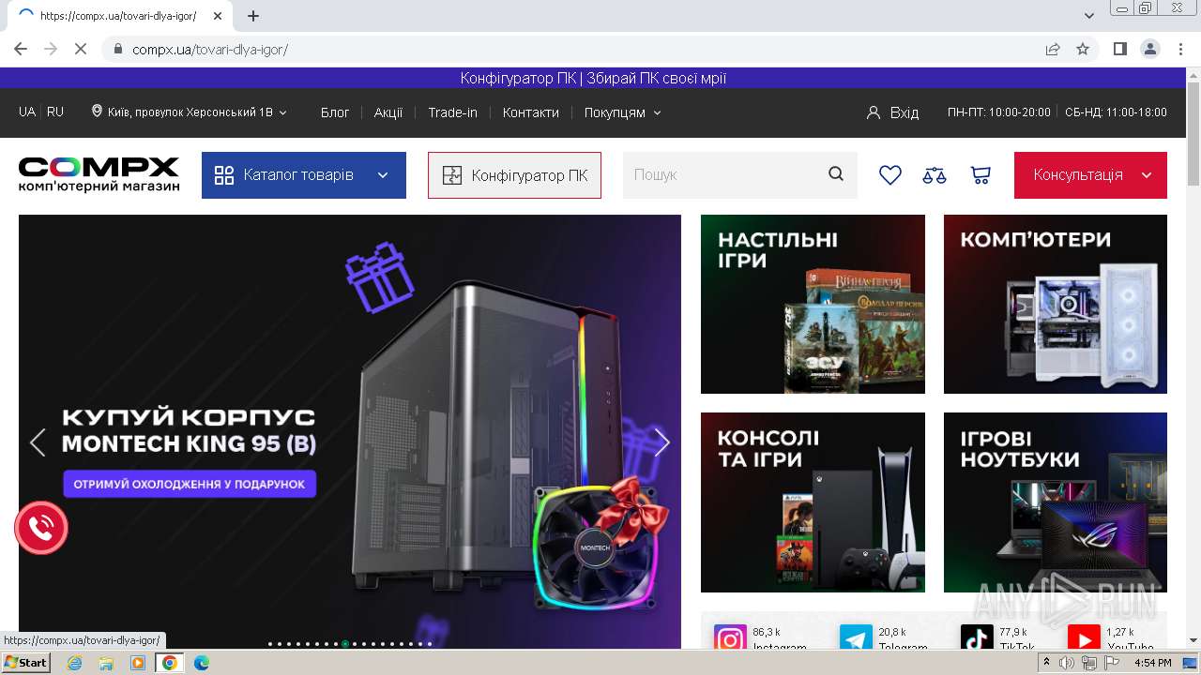Click the Вхід login link
The width and height of the screenshot is (1201, 675).
coord(905,112)
